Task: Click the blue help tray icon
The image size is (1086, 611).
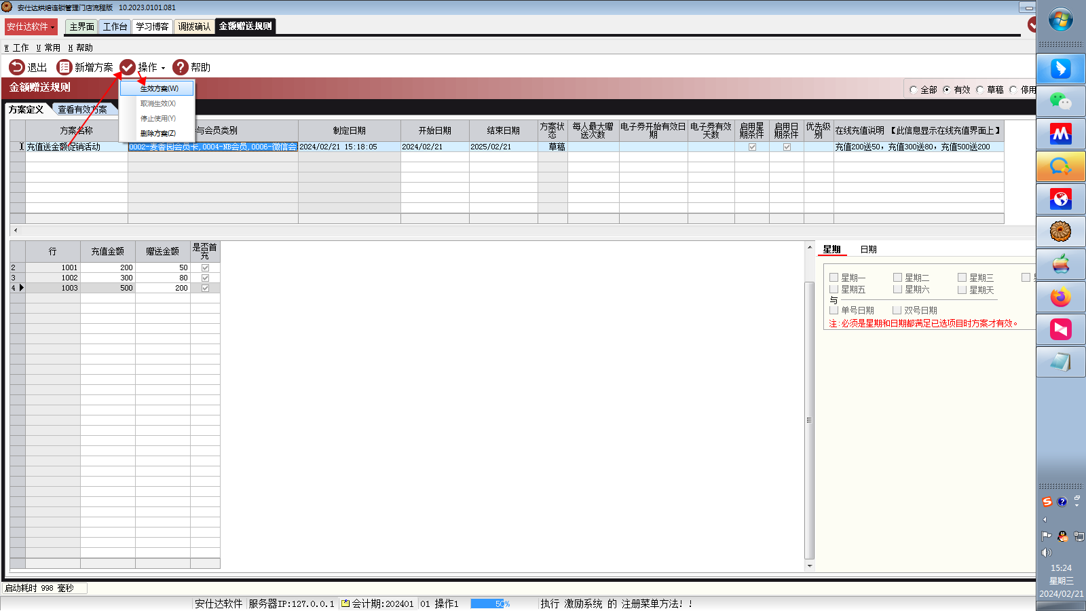Action: [x=1062, y=502]
